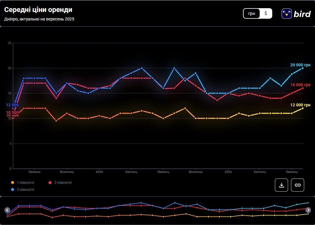Click the overview mini chart navigator
315x225 pixels.
tap(158, 210)
